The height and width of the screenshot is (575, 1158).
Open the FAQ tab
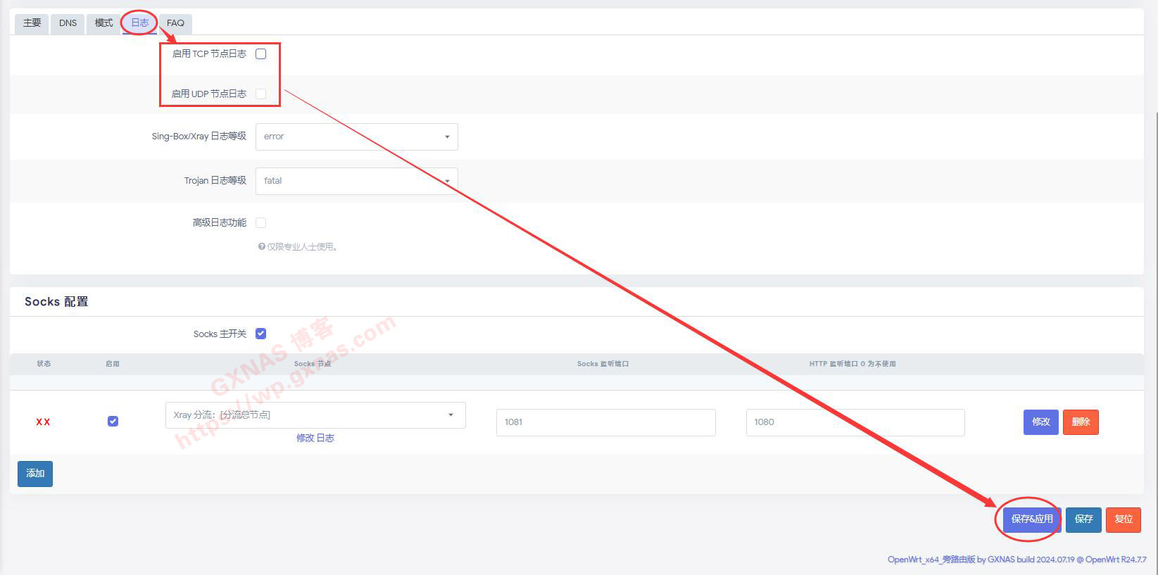pyautogui.click(x=175, y=23)
